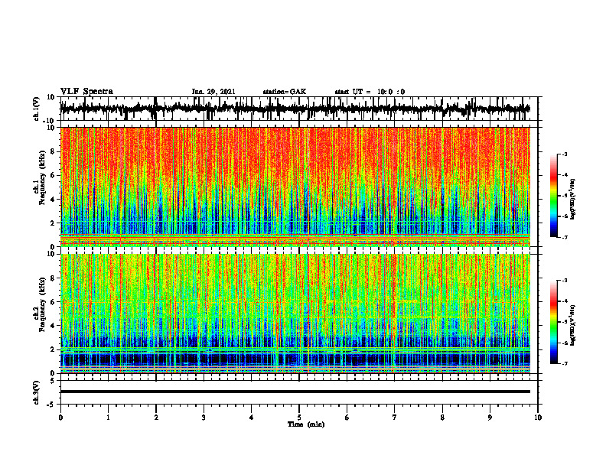Click the ch.2 spectrogram panel
606x468 pixels.
click(x=295, y=314)
